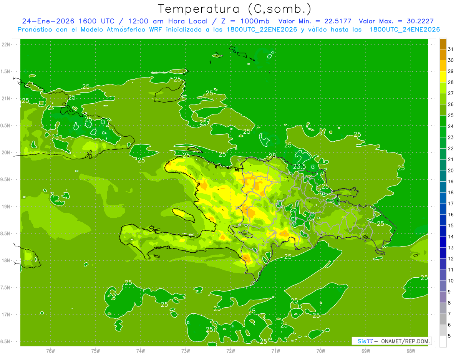Click 'Pronóstico con el Modelo Atmósferico WRF' text
This screenshot has width=461, height=356.
pyautogui.click(x=90, y=30)
